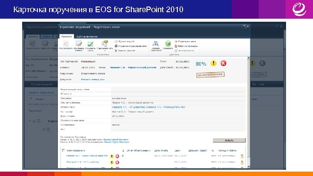Image resolution: width=313 pixels, height=176 pixels.
Task: Open Иванов Сергей Иванович link in Изменен line
Action: click(x=117, y=142)
